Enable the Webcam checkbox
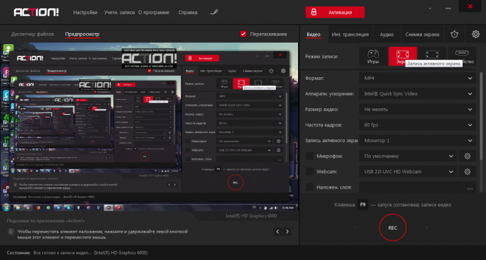Screen dimensions: 486x260 coord(310,172)
